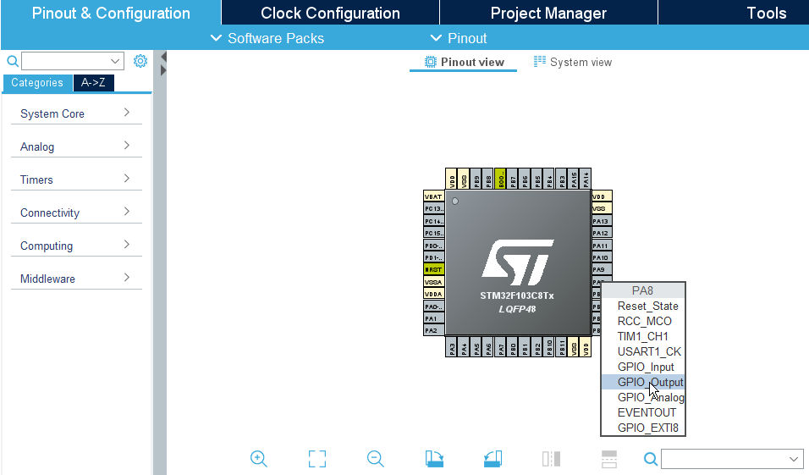
Task: Expand the panel using the right arrow
Action: click(163, 70)
